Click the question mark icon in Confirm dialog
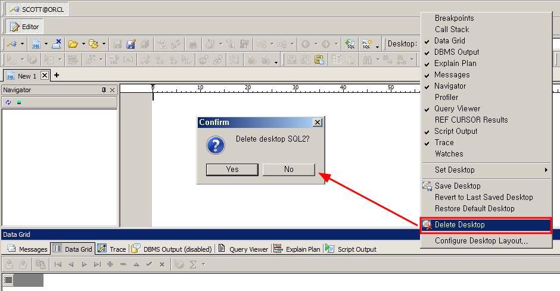Screen dimensions: 560x291 click(x=215, y=145)
